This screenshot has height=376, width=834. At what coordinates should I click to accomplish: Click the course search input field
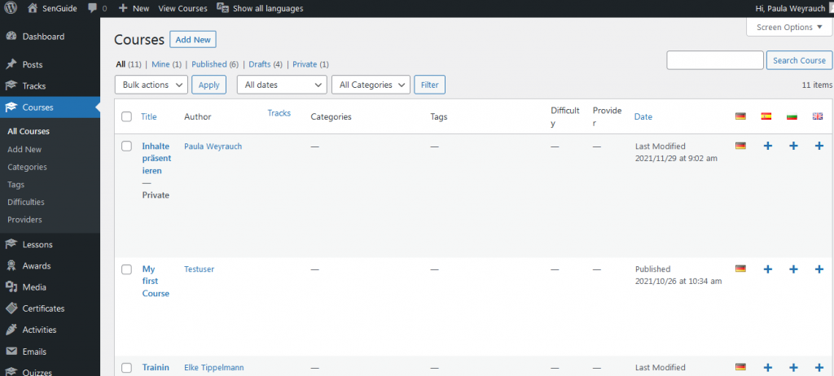coord(714,60)
